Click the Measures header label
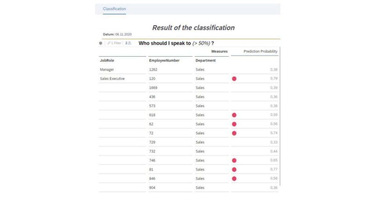 [219, 52]
